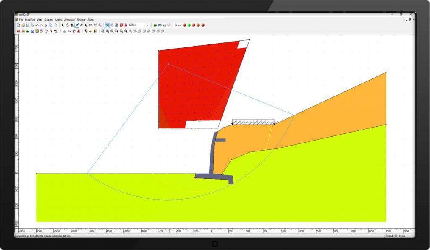Viewport: 430px width, 250px height.
Task: Click the circular rotate arrow icon
Action: coord(68,26)
